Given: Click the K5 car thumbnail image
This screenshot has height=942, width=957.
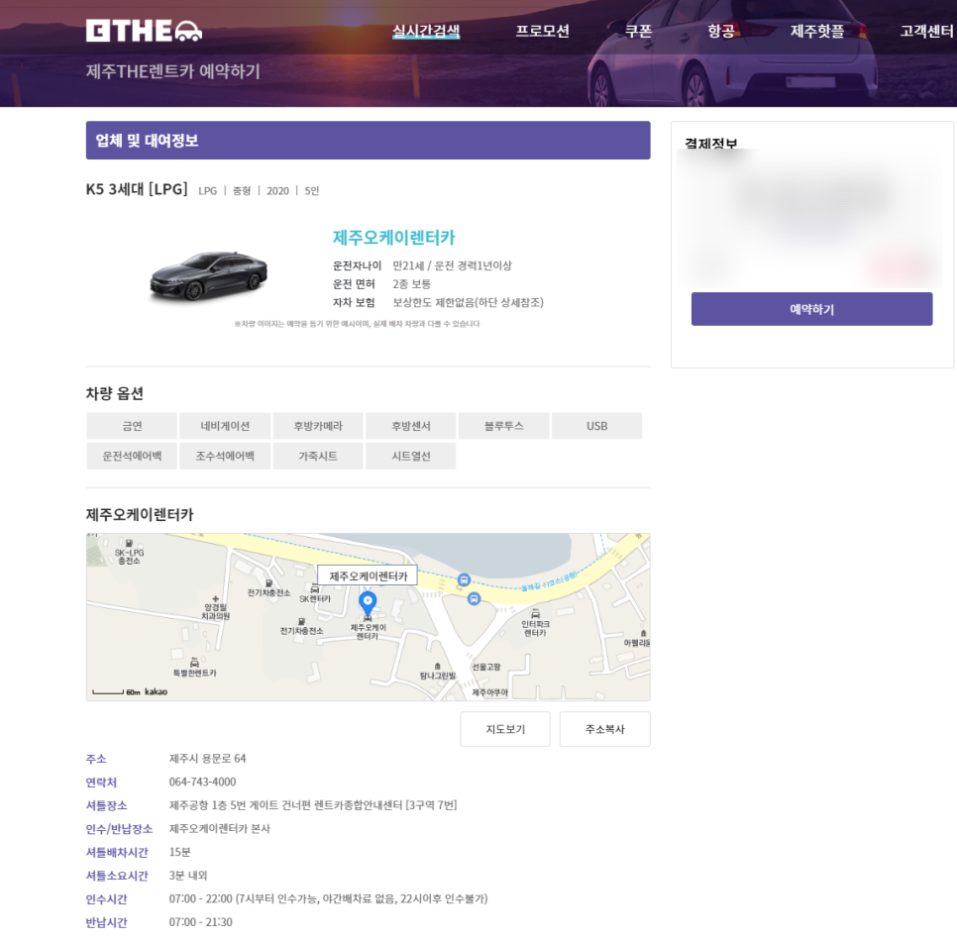Looking at the screenshot, I should tap(209, 276).
